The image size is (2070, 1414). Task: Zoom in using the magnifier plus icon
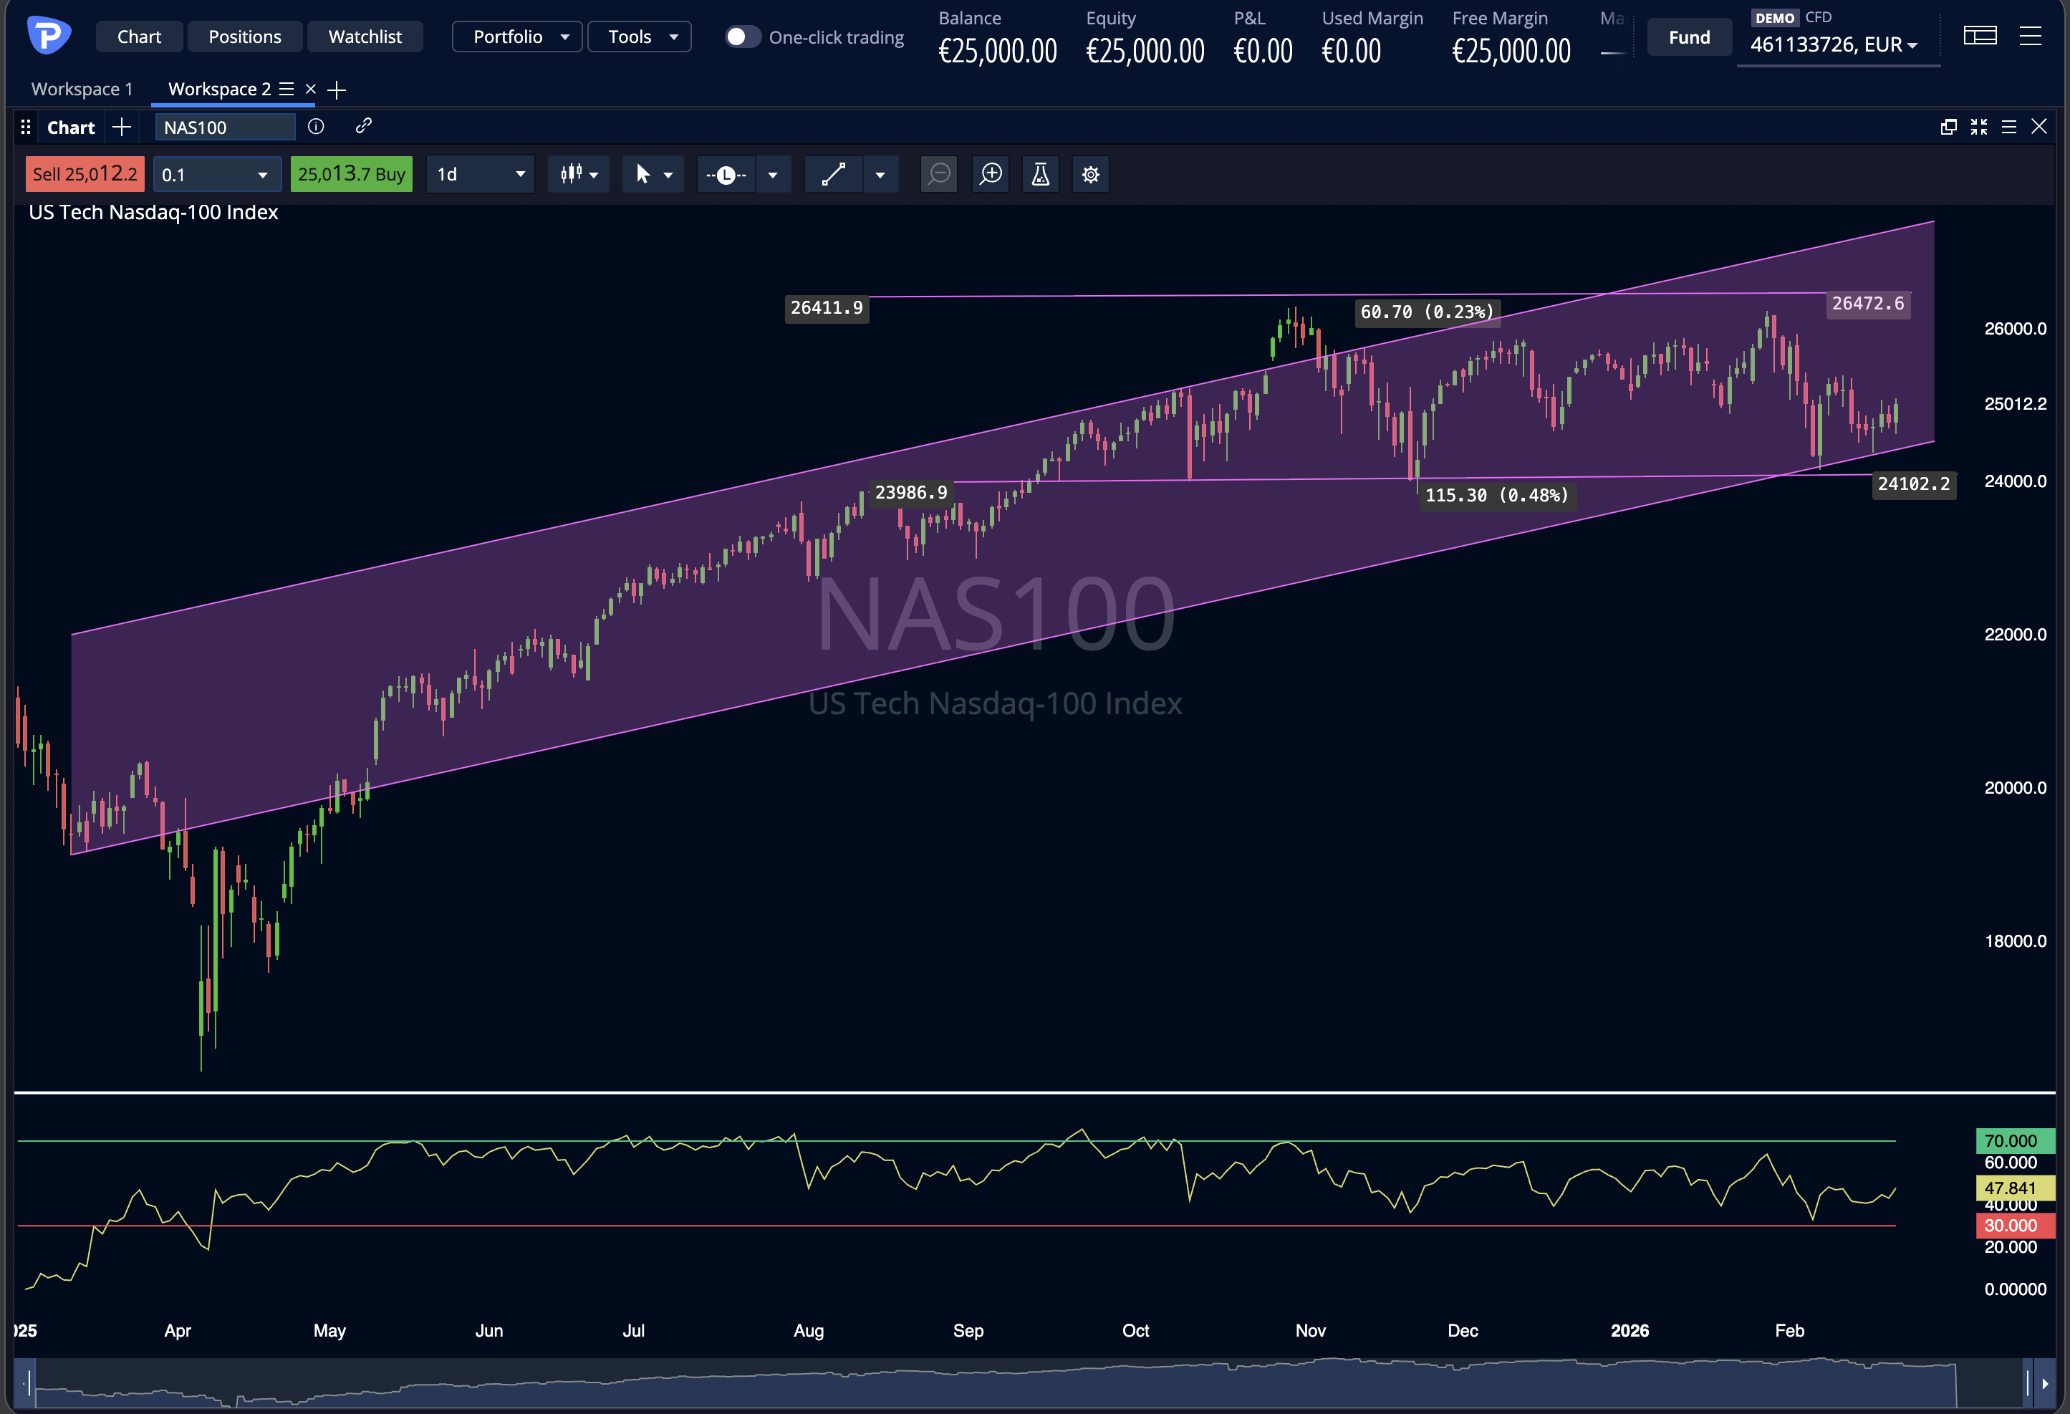point(990,174)
